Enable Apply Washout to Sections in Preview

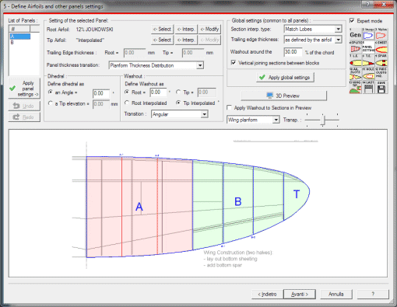point(229,107)
